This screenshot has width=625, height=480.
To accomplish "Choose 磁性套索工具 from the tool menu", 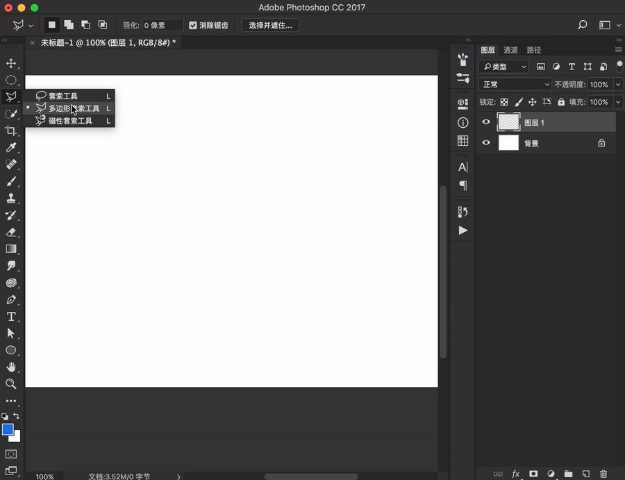I will point(69,120).
